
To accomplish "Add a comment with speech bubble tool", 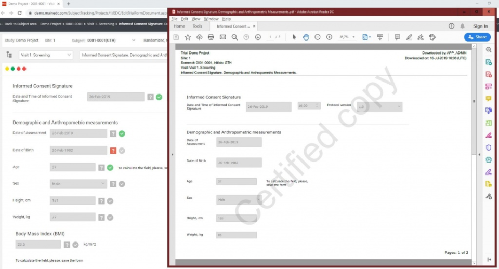I will (x=397, y=37).
